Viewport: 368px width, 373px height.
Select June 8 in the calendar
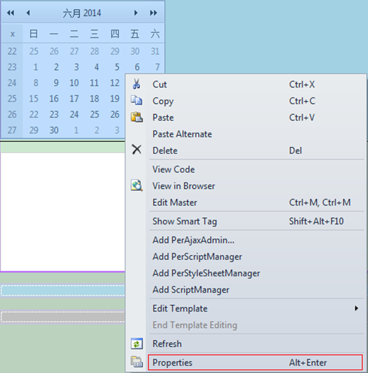[x=35, y=83]
